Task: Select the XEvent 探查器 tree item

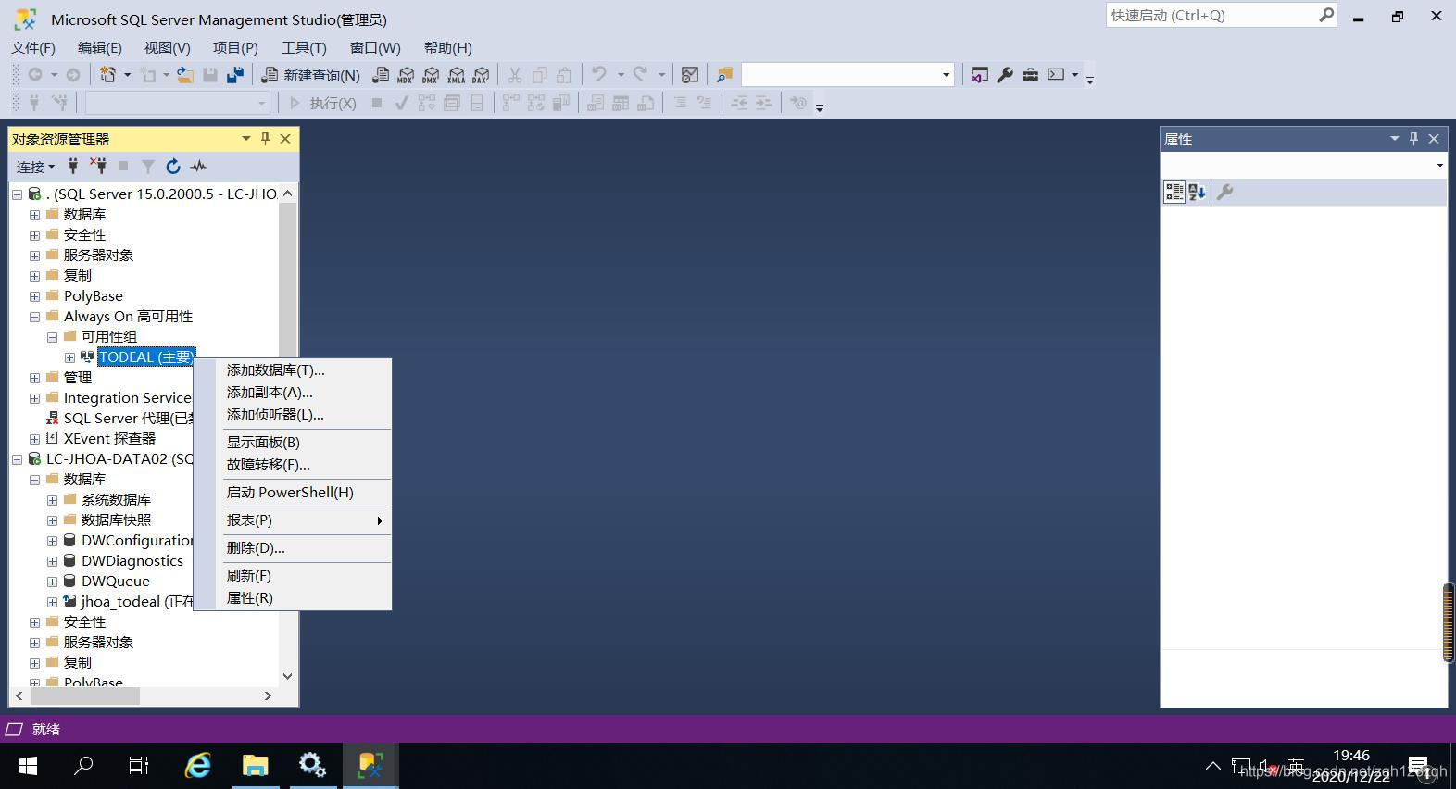Action: click(x=109, y=439)
